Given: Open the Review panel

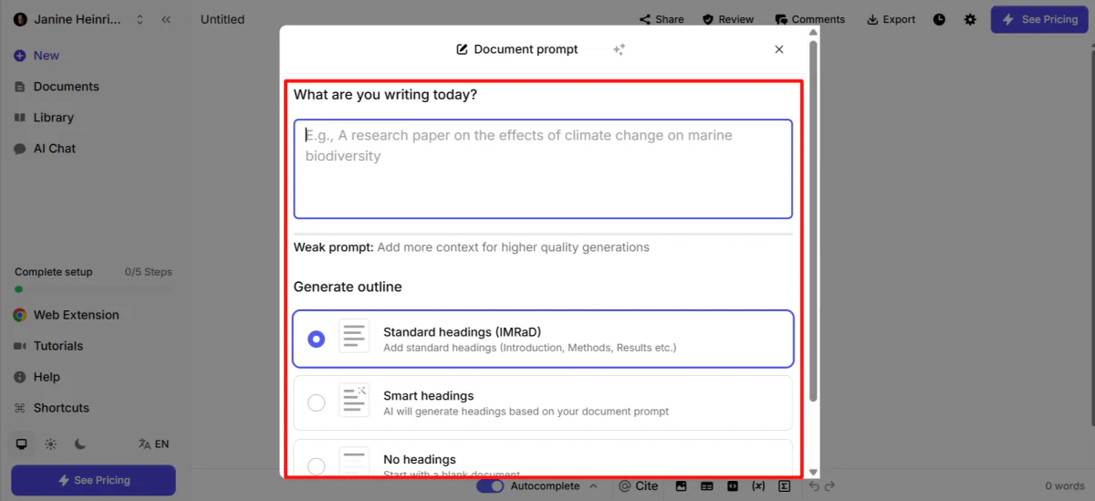Looking at the screenshot, I should click(x=728, y=19).
